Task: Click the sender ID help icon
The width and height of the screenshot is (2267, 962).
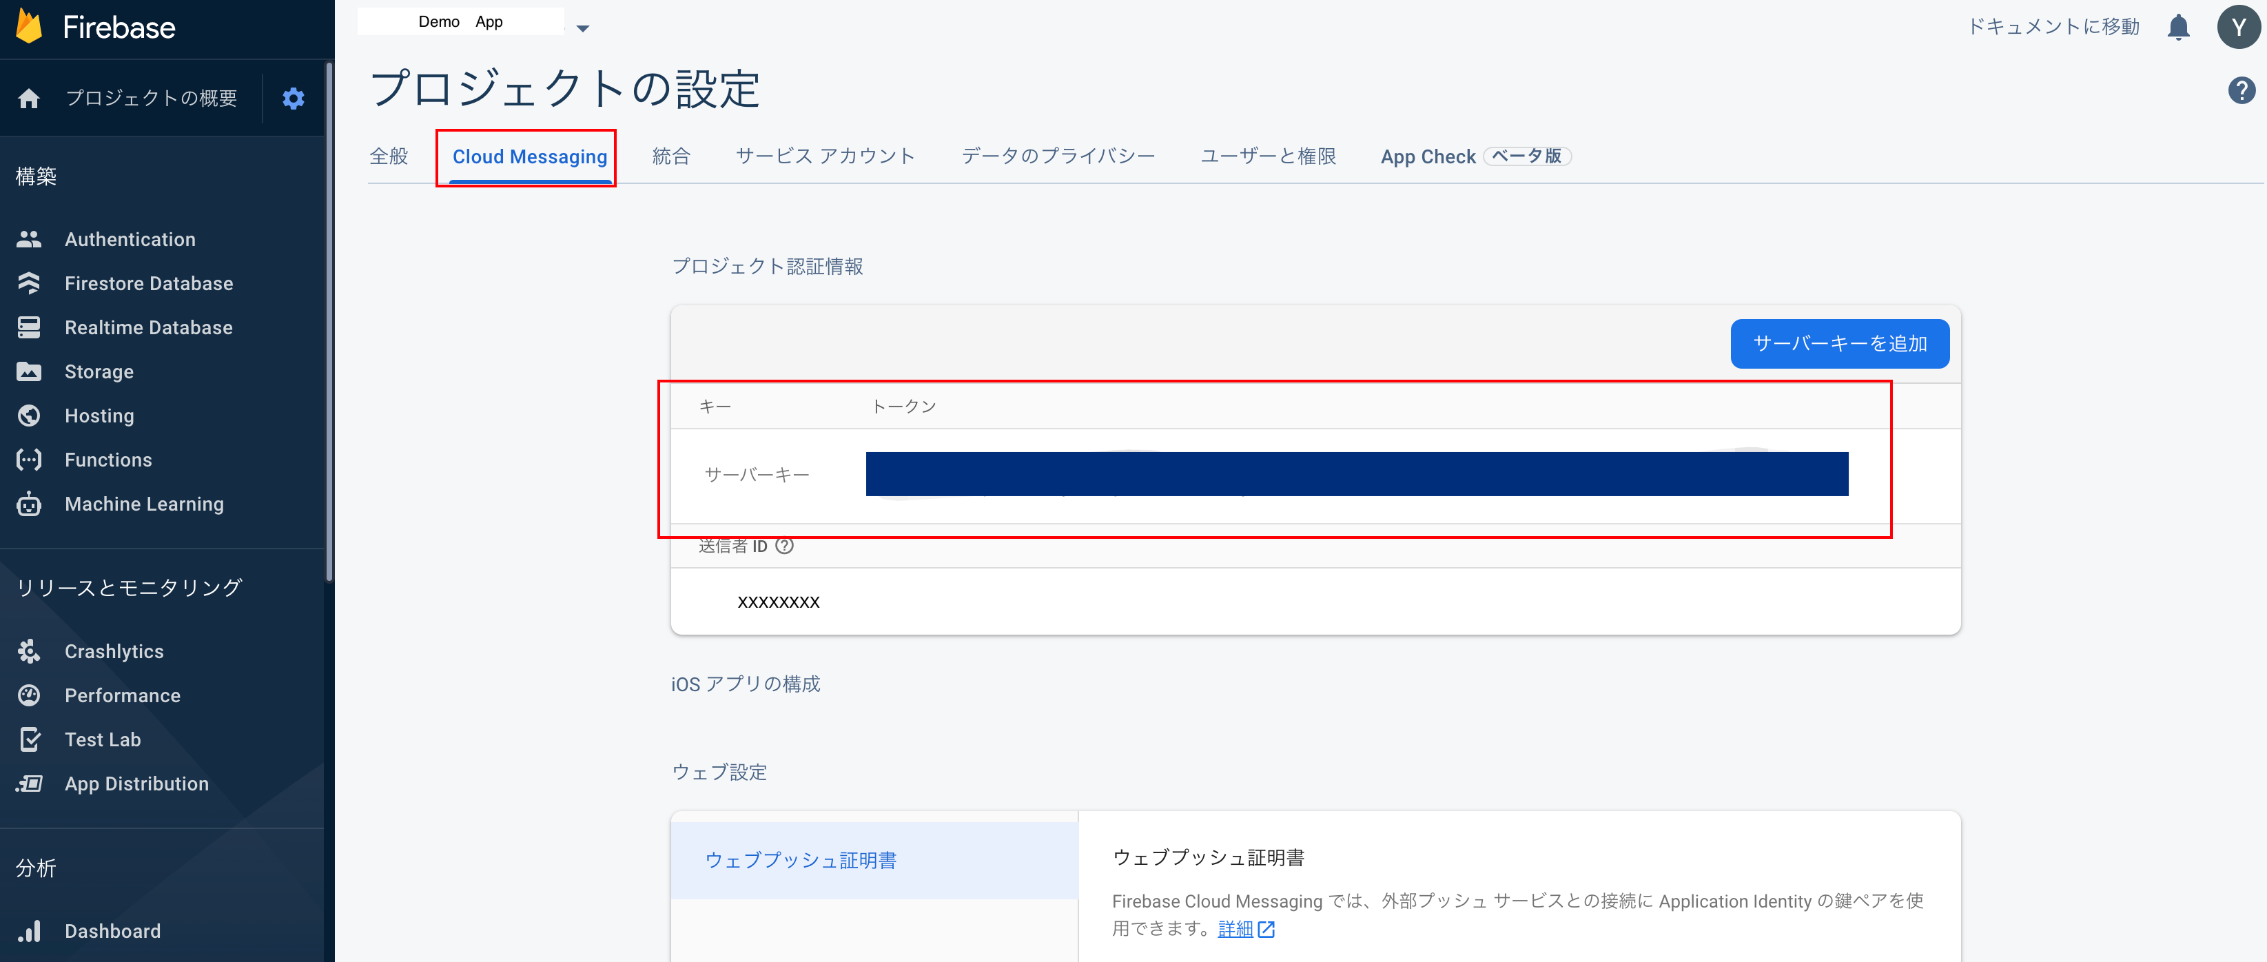Action: 784,546
